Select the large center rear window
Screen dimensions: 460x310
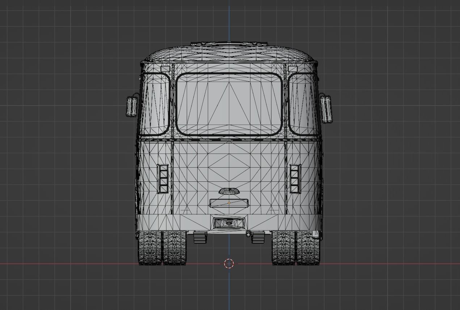tap(229, 104)
